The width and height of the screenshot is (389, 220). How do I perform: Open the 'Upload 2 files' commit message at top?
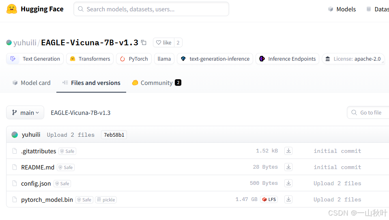(71, 135)
